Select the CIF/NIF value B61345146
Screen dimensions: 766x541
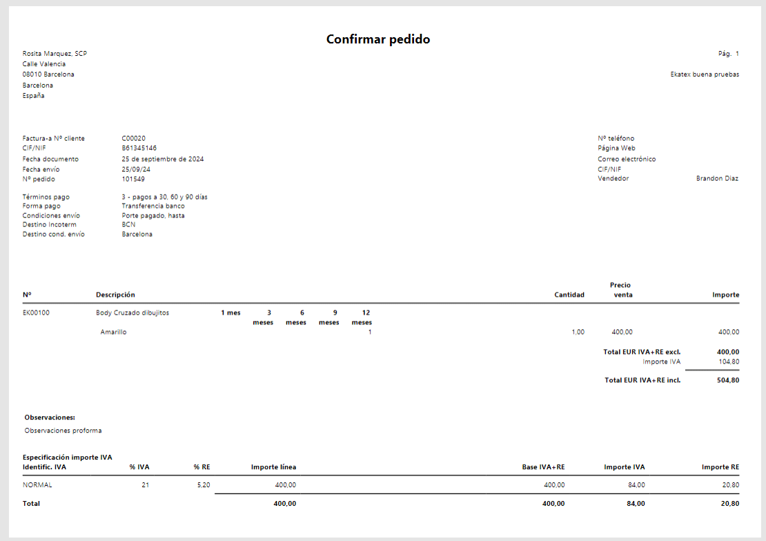pyautogui.click(x=139, y=148)
